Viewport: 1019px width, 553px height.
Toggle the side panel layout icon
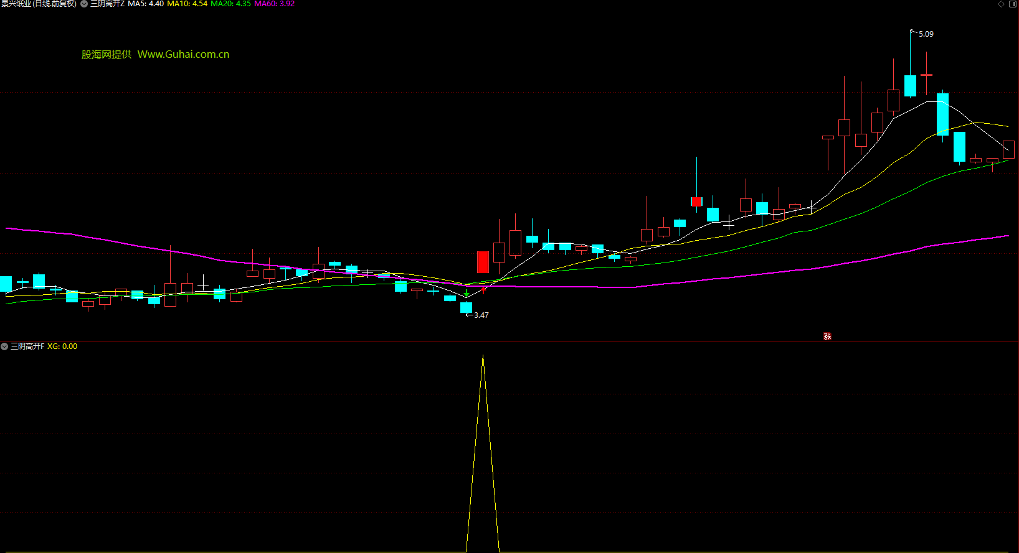pyautogui.click(x=1012, y=4)
